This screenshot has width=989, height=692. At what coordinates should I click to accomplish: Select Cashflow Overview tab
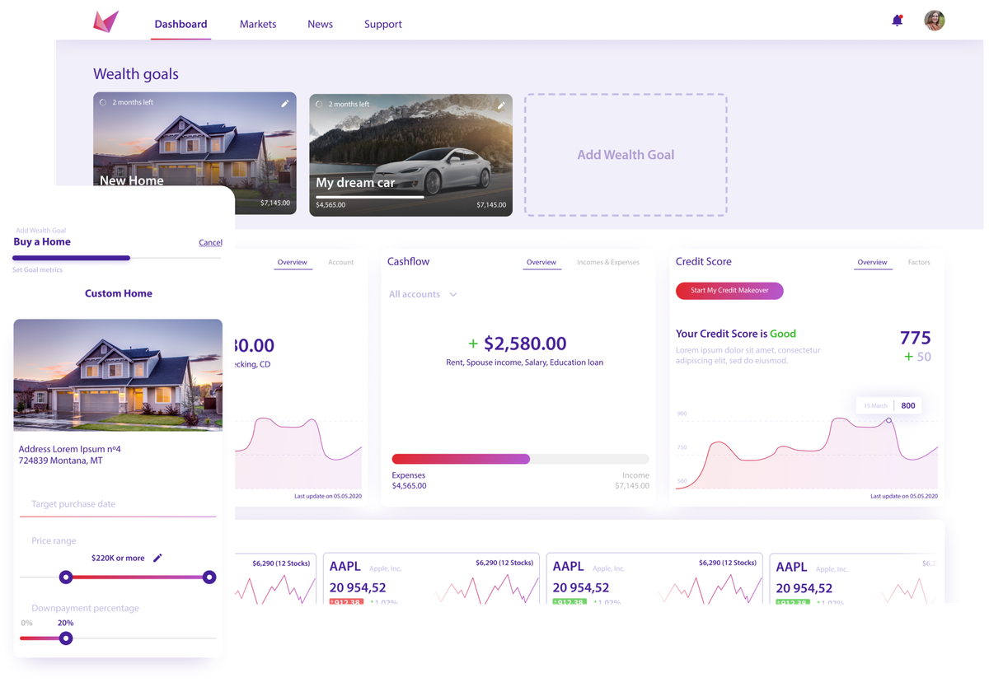point(541,262)
